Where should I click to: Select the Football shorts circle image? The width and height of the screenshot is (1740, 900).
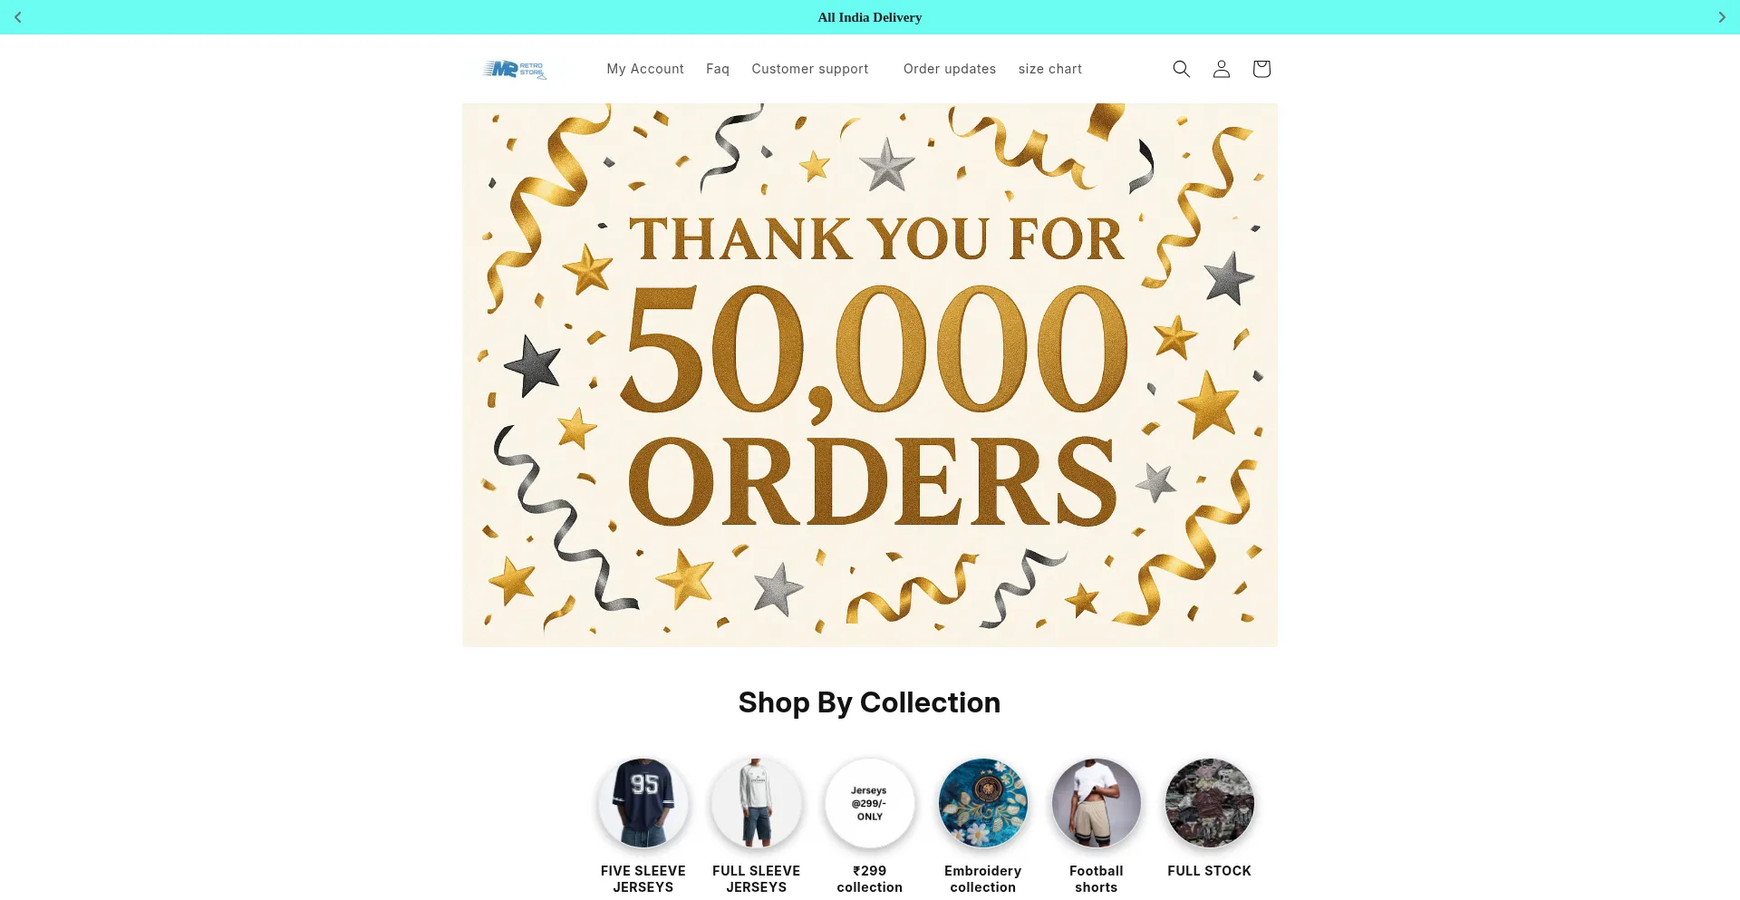[x=1097, y=803]
